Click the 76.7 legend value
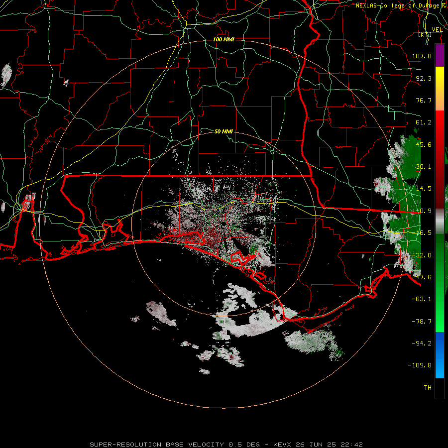Image resolution: width=448 pixels, height=448 pixels. point(424,100)
